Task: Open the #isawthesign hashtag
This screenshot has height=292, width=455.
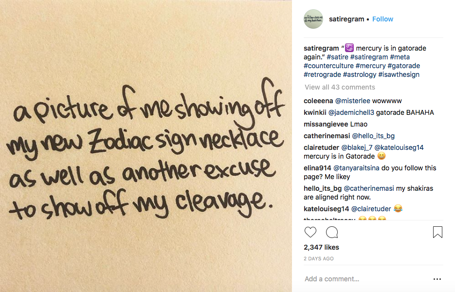Action: (x=399, y=74)
